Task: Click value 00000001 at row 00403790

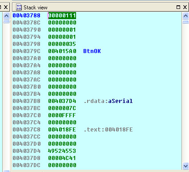Action: pyautogui.click(x=62, y=30)
